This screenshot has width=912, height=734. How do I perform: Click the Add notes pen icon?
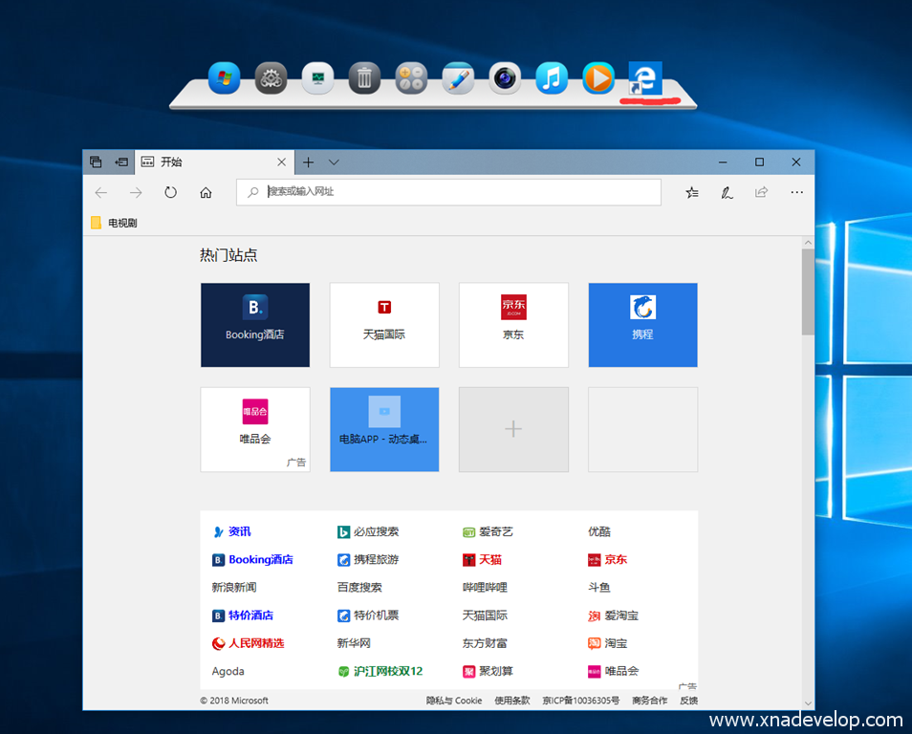[727, 192]
